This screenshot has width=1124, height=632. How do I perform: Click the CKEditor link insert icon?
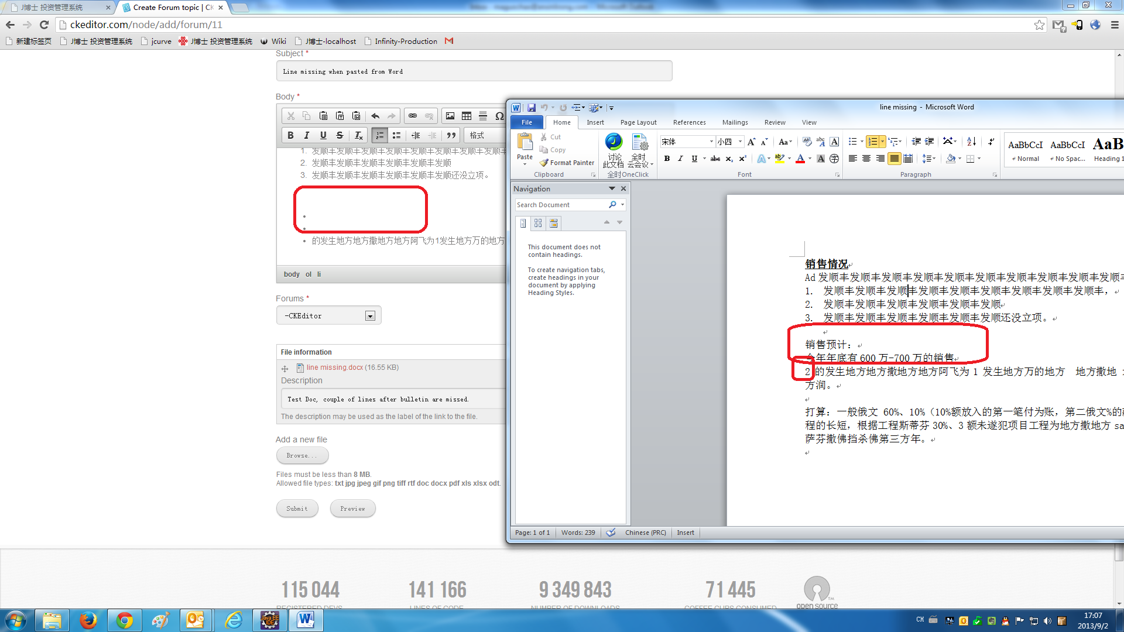tap(413, 116)
